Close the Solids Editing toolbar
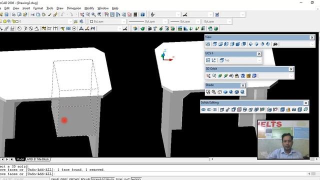The height and width of the screenshot is (180, 320). [305, 103]
